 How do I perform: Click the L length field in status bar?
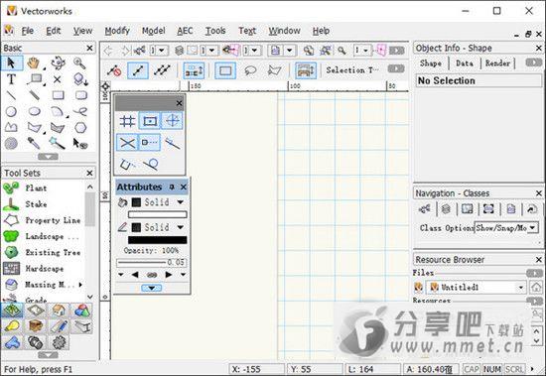(x=372, y=369)
